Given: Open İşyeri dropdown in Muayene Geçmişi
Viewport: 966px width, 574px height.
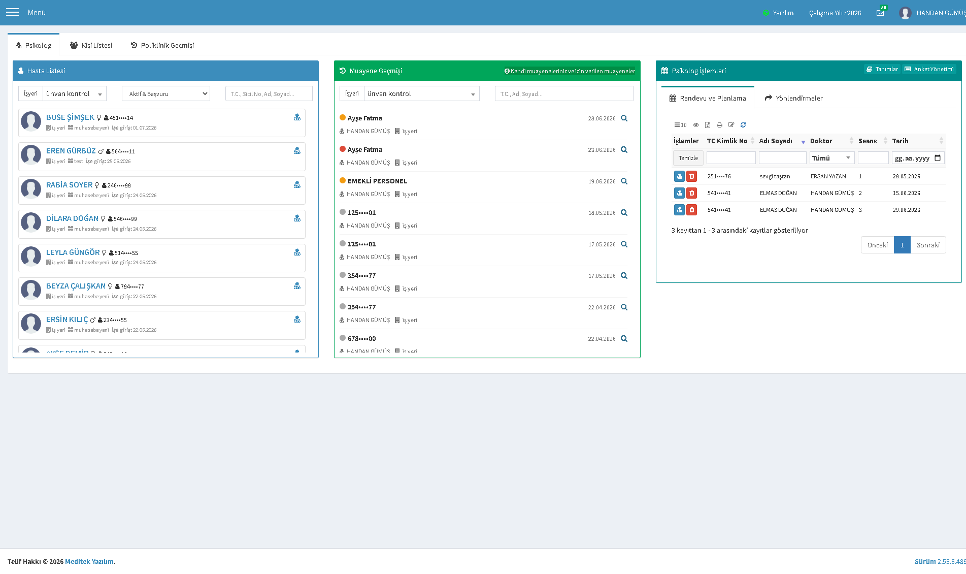Looking at the screenshot, I should pyautogui.click(x=422, y=93).
